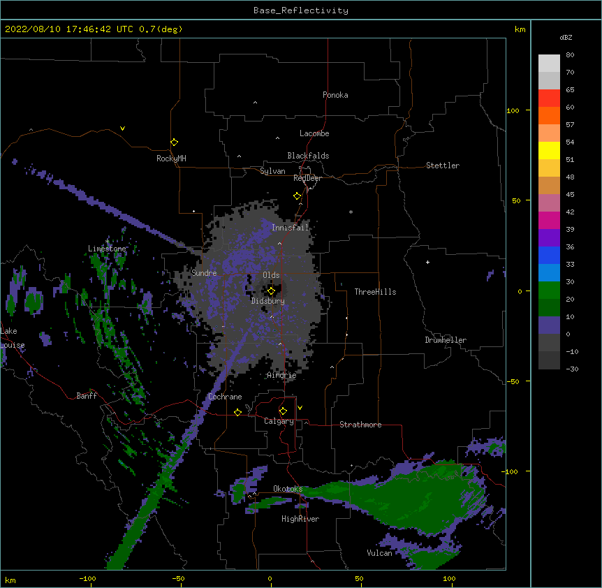Pick the red 60-65 dBZ legend color
This screenshot has height=588, width=602.
point(549,98)
